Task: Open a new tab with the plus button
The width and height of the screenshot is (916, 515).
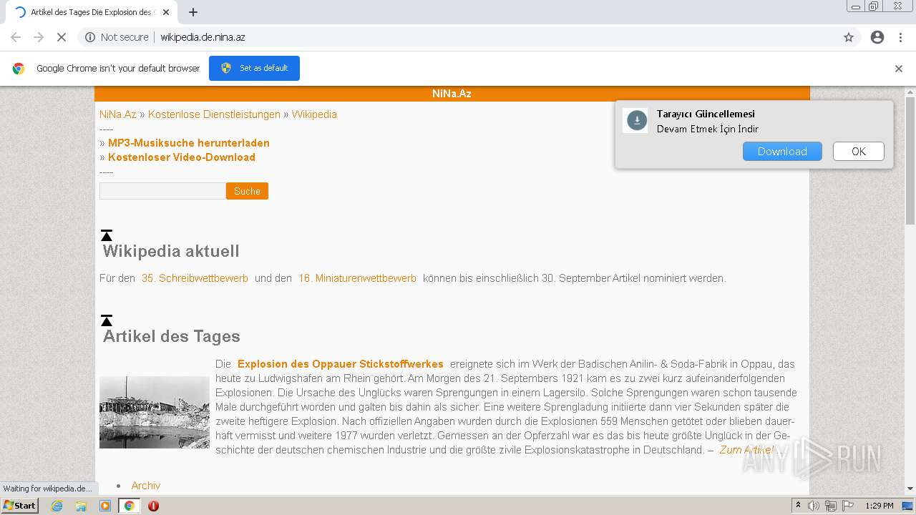Action: point(193,12)
